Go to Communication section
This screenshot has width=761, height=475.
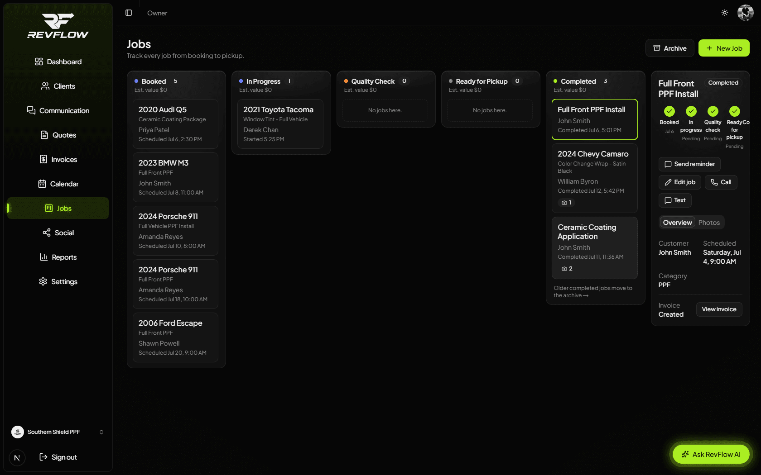(x=58, y=110)
